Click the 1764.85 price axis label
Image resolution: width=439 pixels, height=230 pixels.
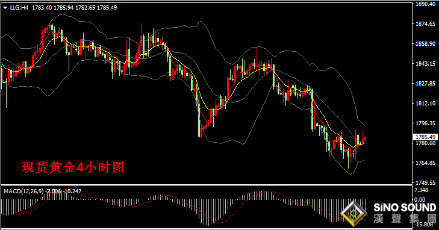(x=426, y=163)
